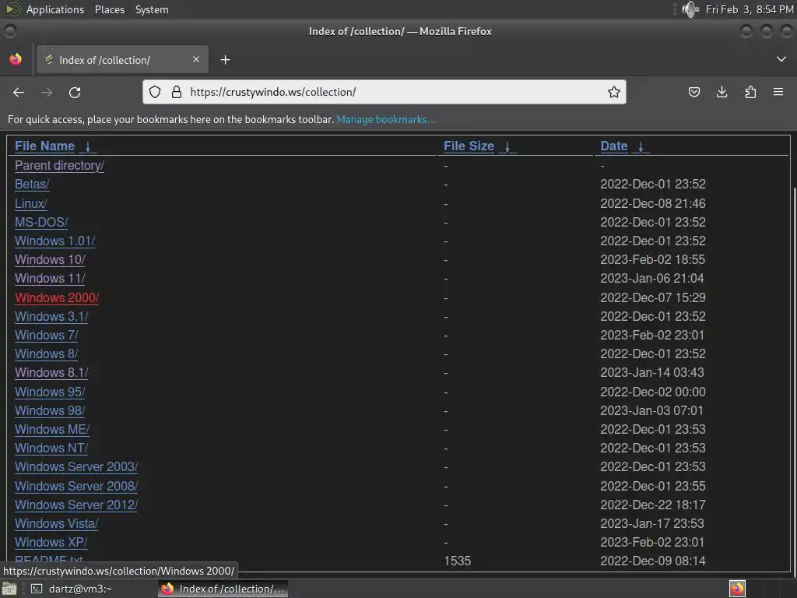Open the Windows ME/ folder

click(52, 429)
